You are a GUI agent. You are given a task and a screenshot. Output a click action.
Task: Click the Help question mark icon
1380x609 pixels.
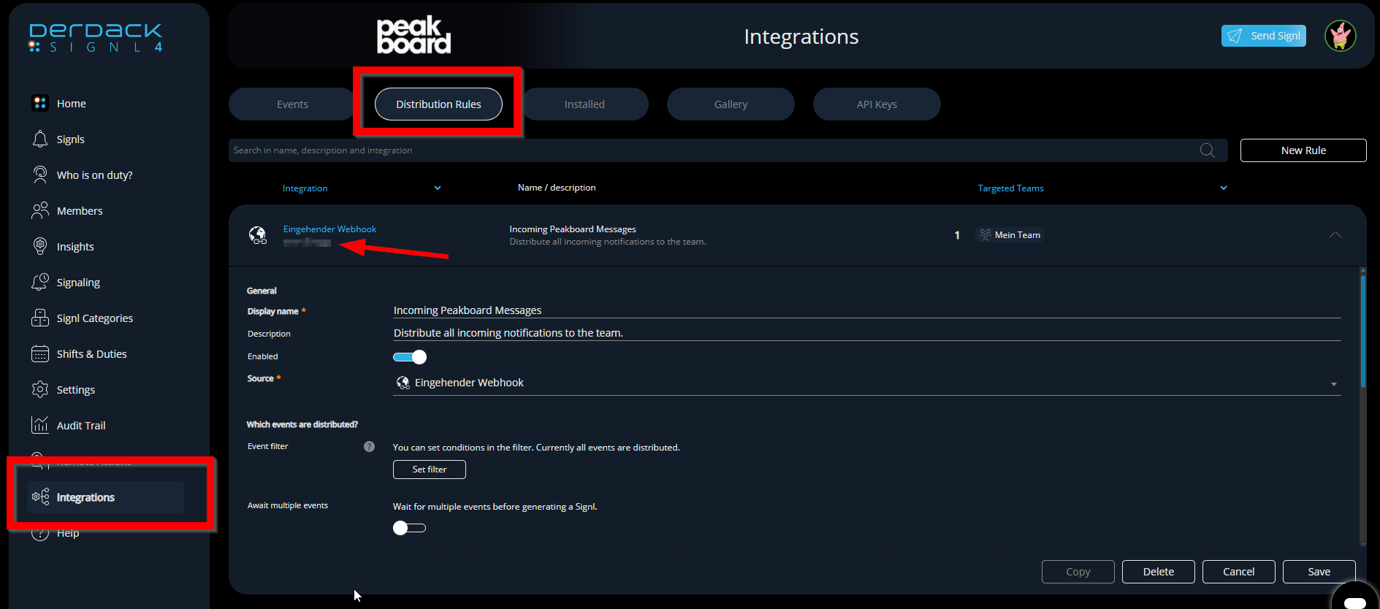point(40,534)
